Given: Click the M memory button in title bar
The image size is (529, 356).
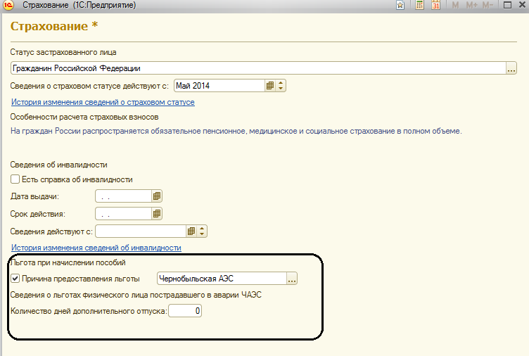Looking at the screenshot, I should click(455, 5).
